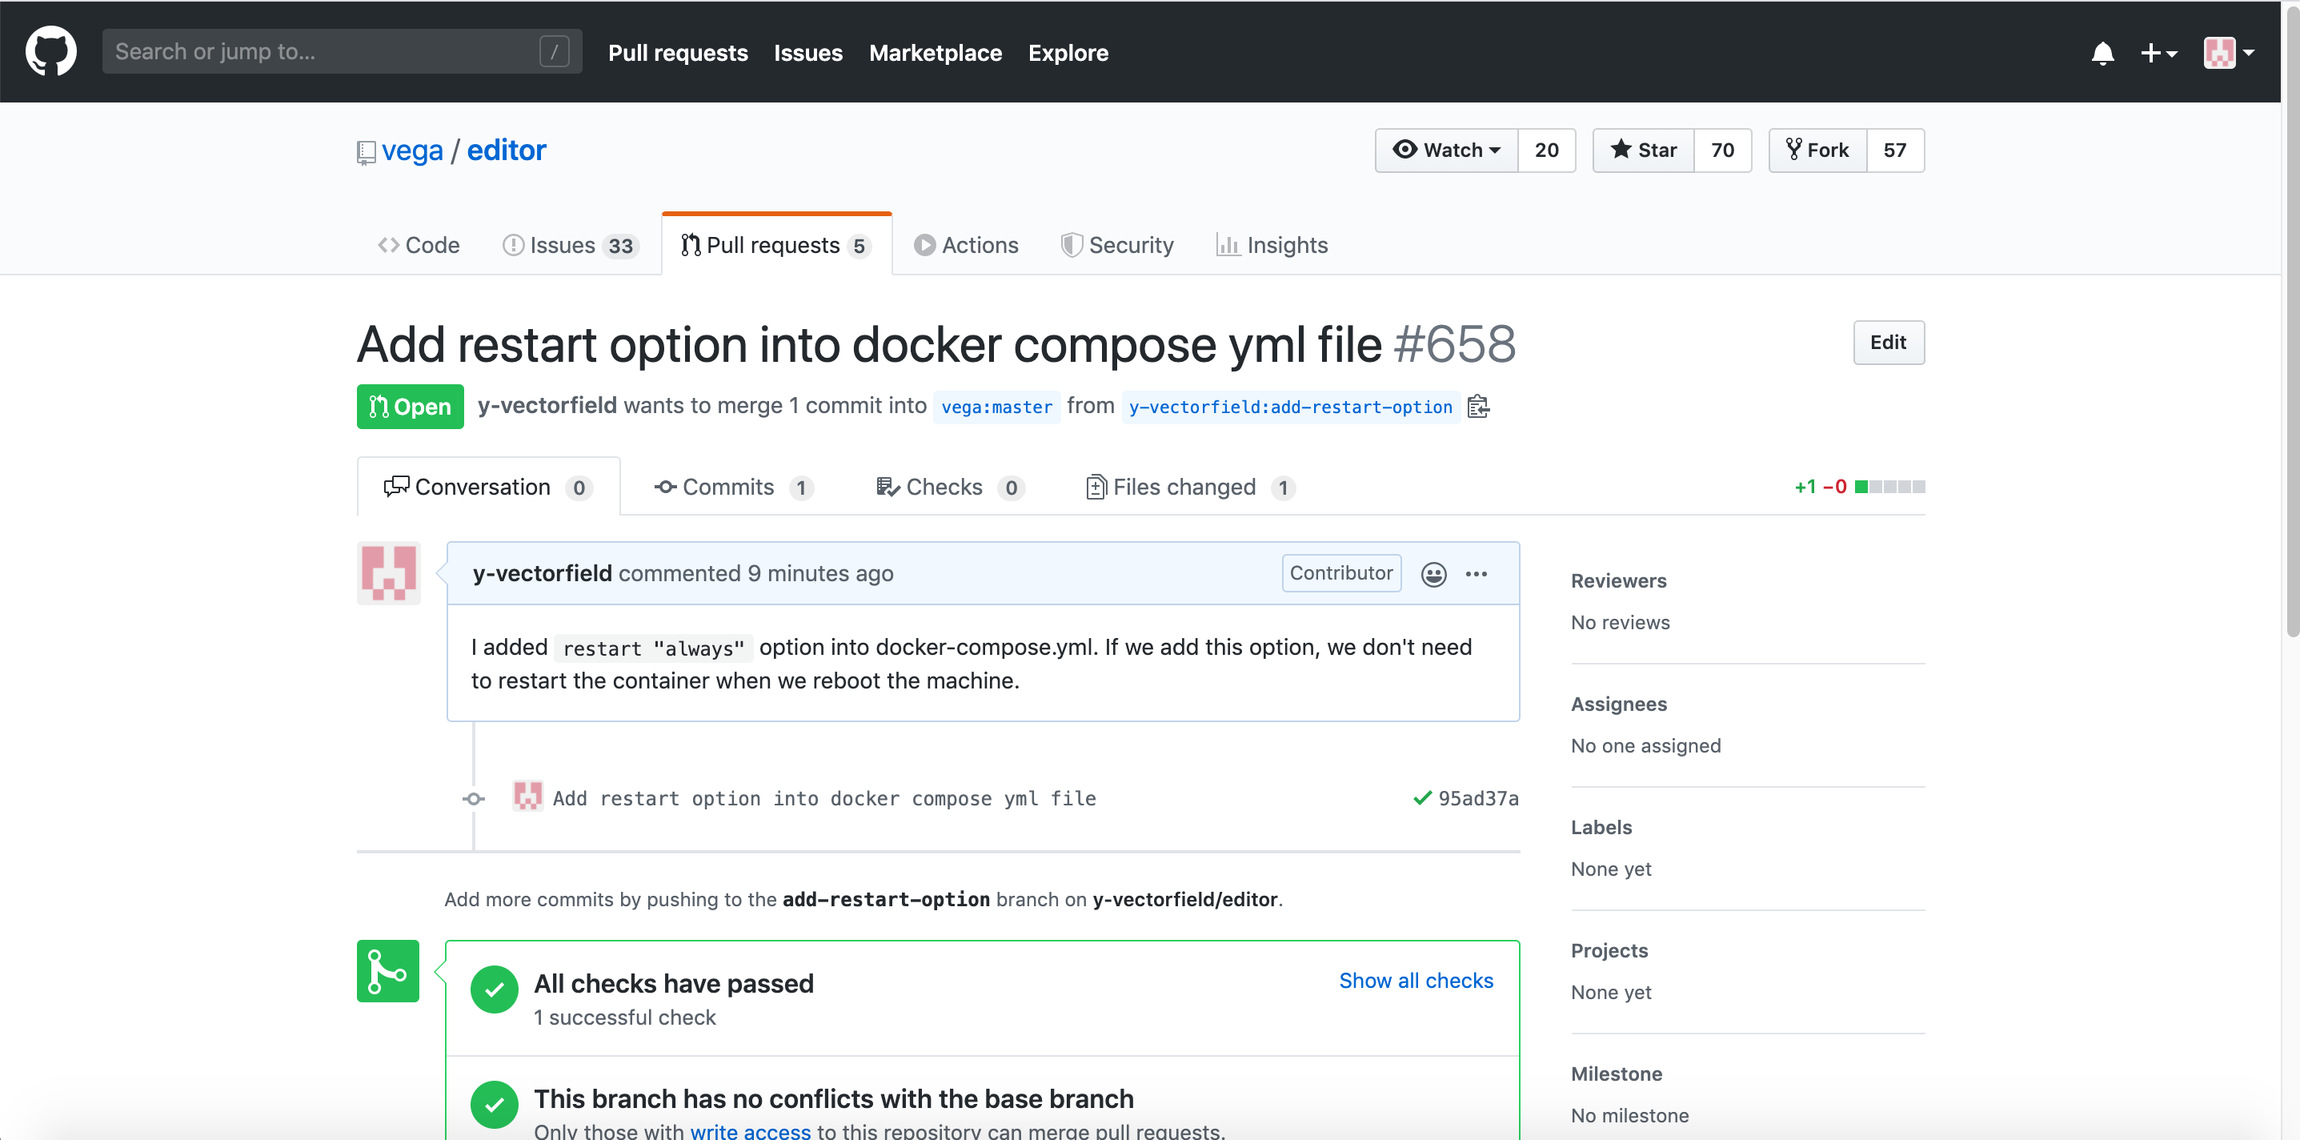The width and height of the screenshot is (2300, 1140).
Task: Click Show all checks
Action: coord(1415,980)
